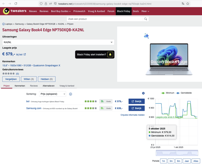The width and height of the screenshot is (202, 165).
Task: Set chart period to 3m
Action: tap(171, 161)
